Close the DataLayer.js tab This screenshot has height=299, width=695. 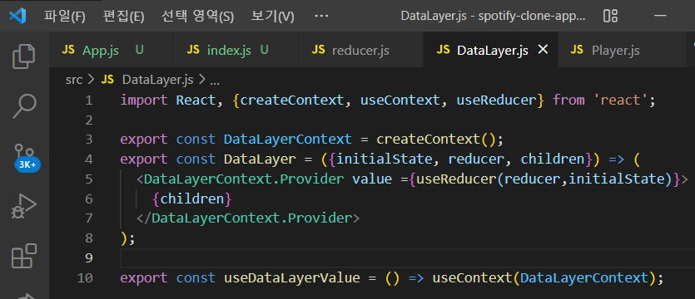[543, 50]
